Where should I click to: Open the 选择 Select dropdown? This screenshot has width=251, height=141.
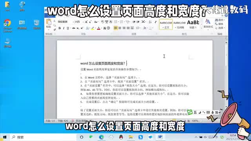coord(220,28)
